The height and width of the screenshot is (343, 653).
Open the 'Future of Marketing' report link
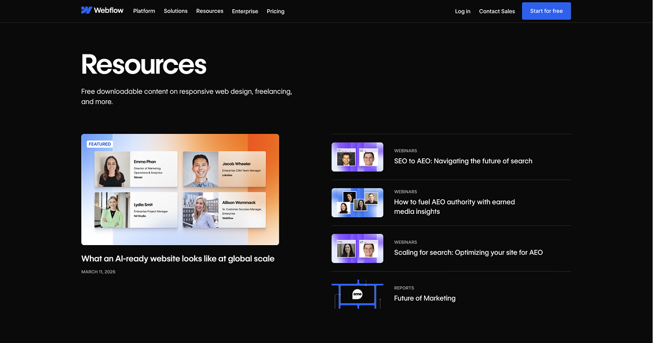tap(425, 298)
